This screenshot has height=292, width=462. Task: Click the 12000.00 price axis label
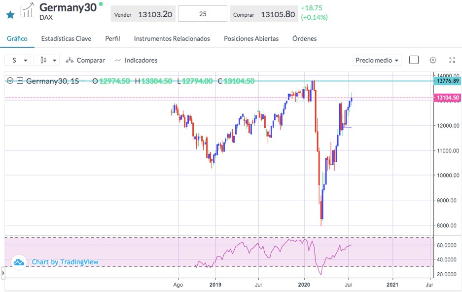(448, 125)
